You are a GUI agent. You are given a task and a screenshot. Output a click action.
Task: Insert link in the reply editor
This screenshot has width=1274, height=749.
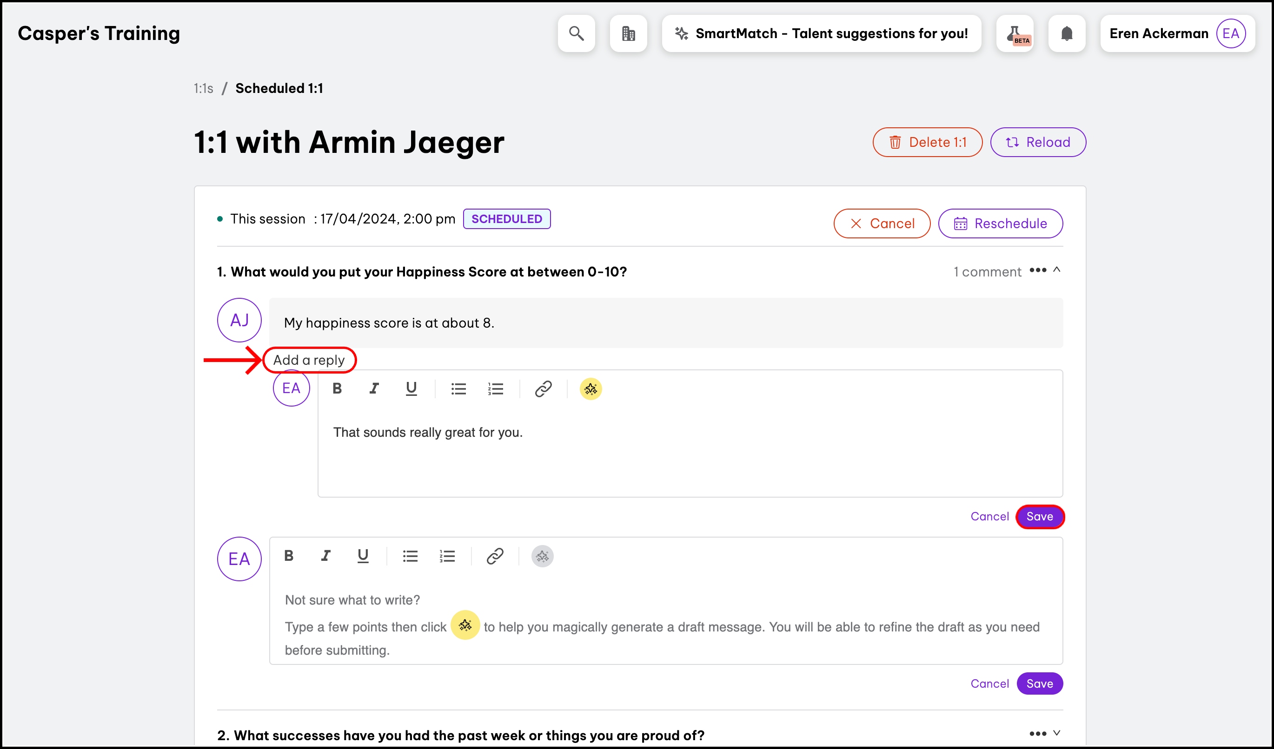(x=543, y=388)
